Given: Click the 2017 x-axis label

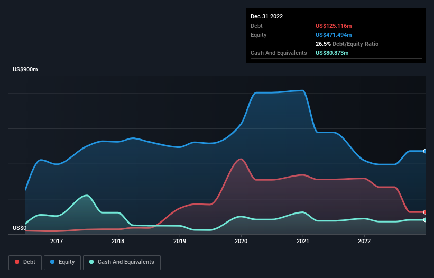Looking at the screenshot, I should click(x=57, y=241).
